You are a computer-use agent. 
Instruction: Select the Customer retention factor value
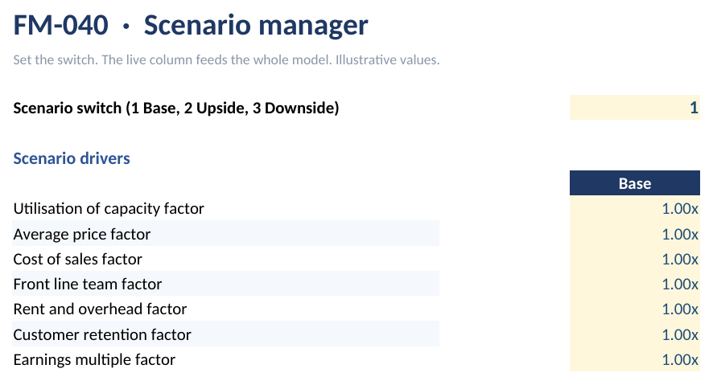click(x=634, y=334)
